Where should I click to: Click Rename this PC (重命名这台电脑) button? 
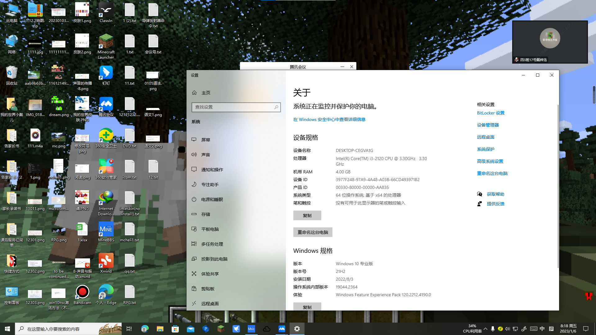pyautogui.click(x=313, y=232)
